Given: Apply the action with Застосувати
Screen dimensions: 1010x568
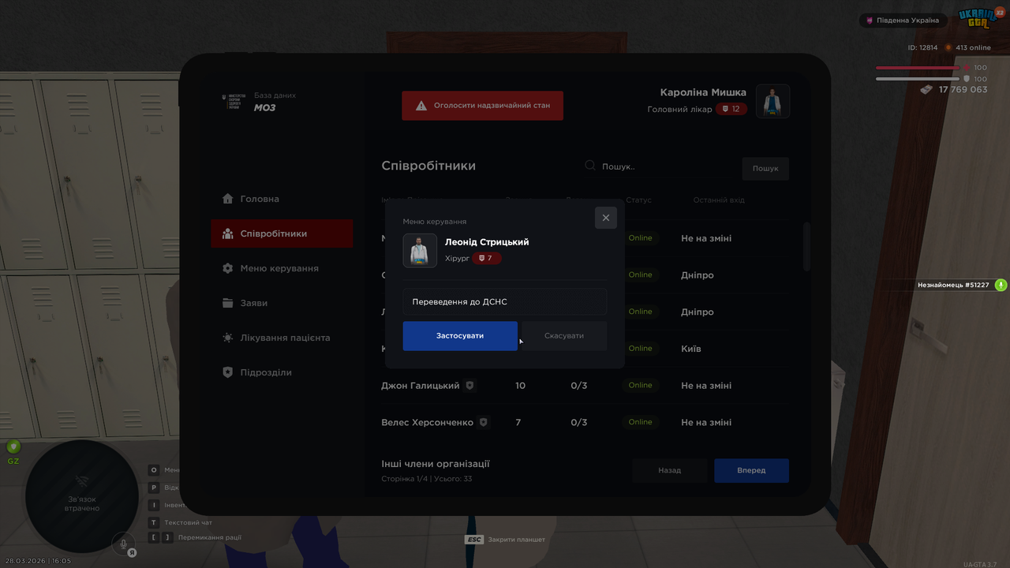Looking at the screenshot, I should (x=460, y=335).
